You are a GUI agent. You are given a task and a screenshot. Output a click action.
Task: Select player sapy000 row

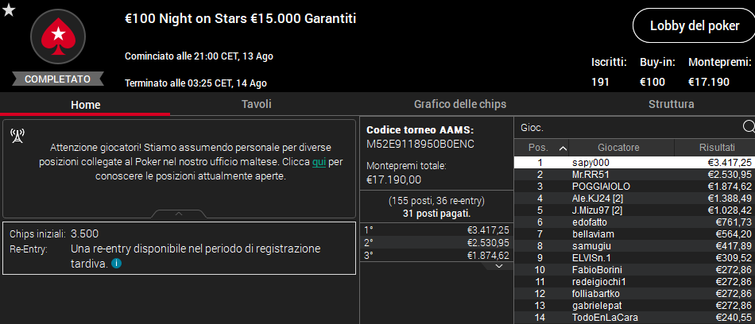[x=635, y=163]
